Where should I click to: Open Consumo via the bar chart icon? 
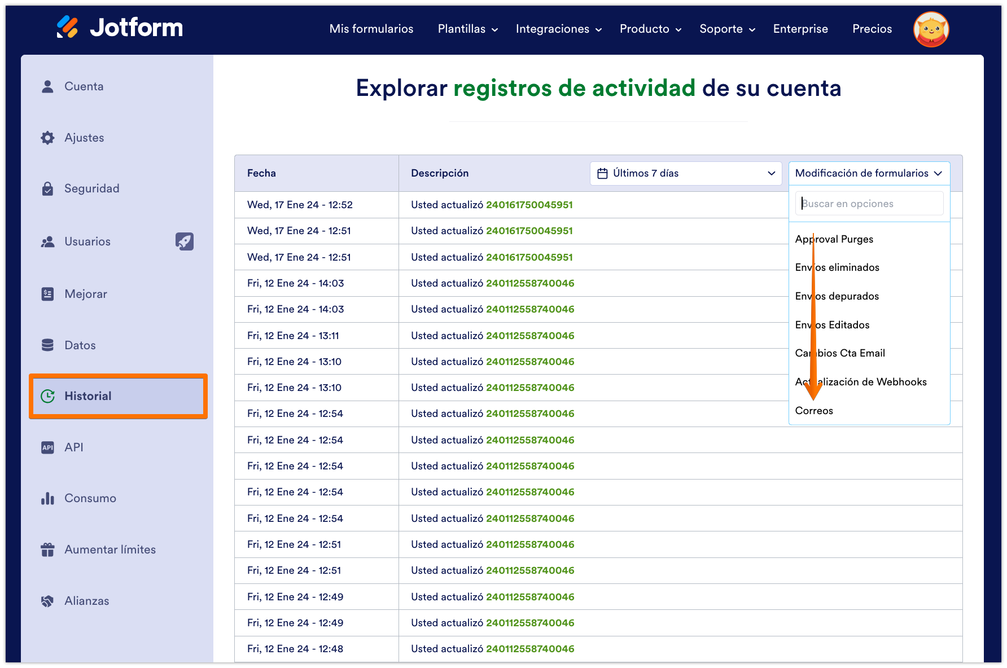click(x=47, y=498)
